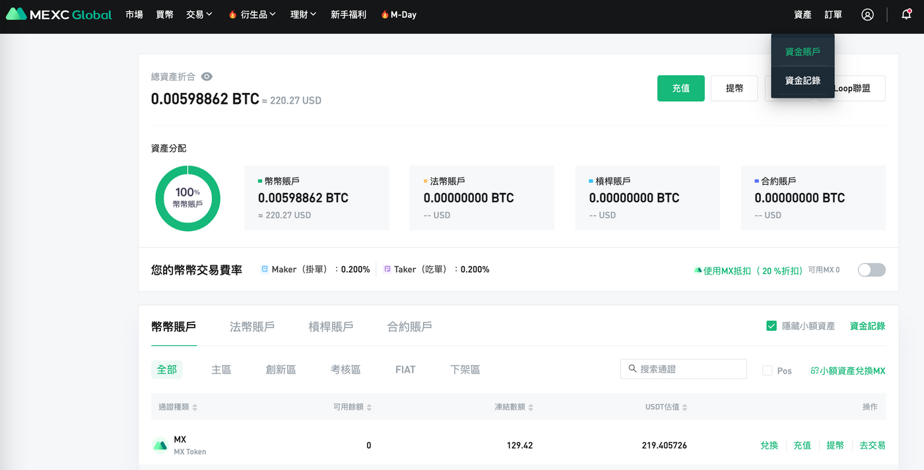Open the notifications bell
Image resolution: width=924 pixels, height=470 pixels.
coord(906,15)
